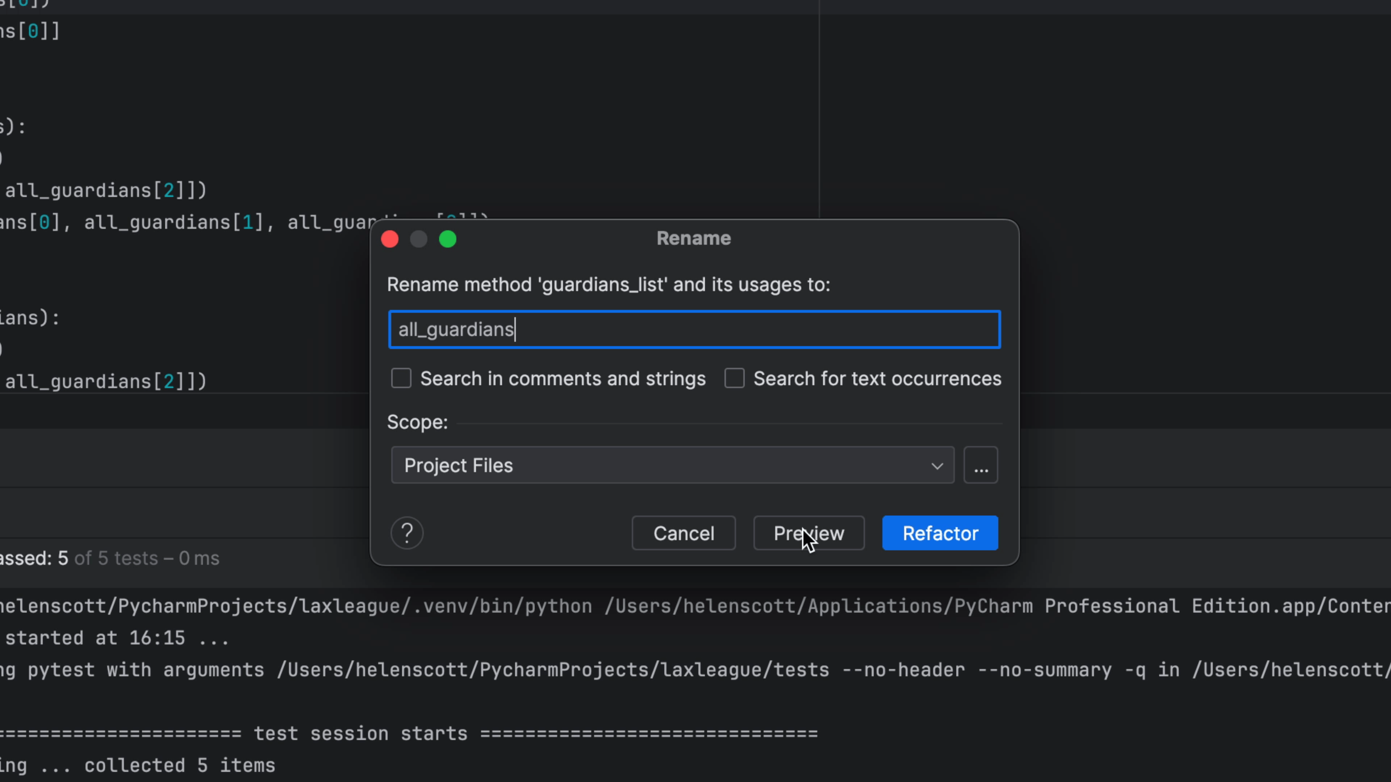1391x782 pixels.
Task: Click the laxleague/tests path in console
Action: coord(745,670)
